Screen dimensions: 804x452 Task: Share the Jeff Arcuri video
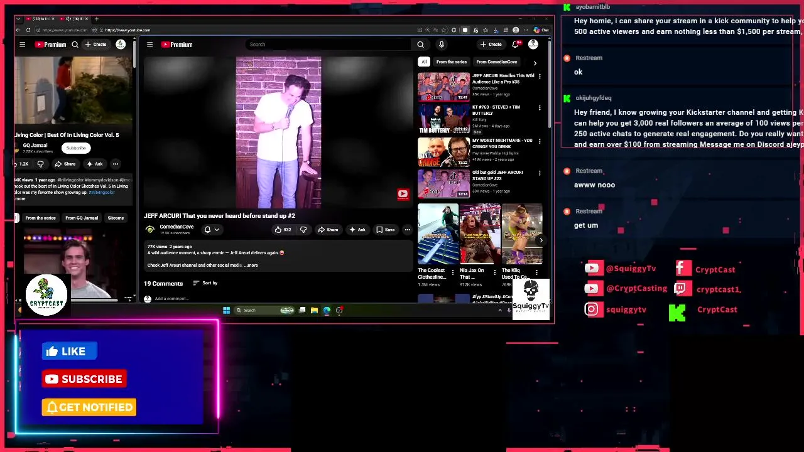[x=328, y=230]
